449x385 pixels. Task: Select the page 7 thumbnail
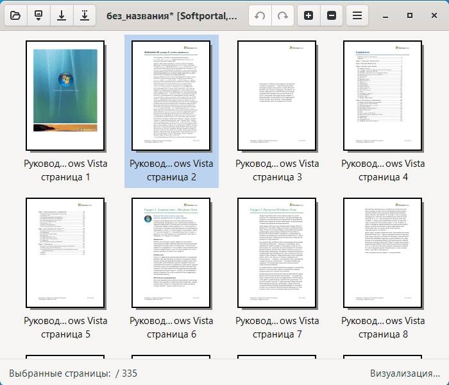(x=276, y=253)
